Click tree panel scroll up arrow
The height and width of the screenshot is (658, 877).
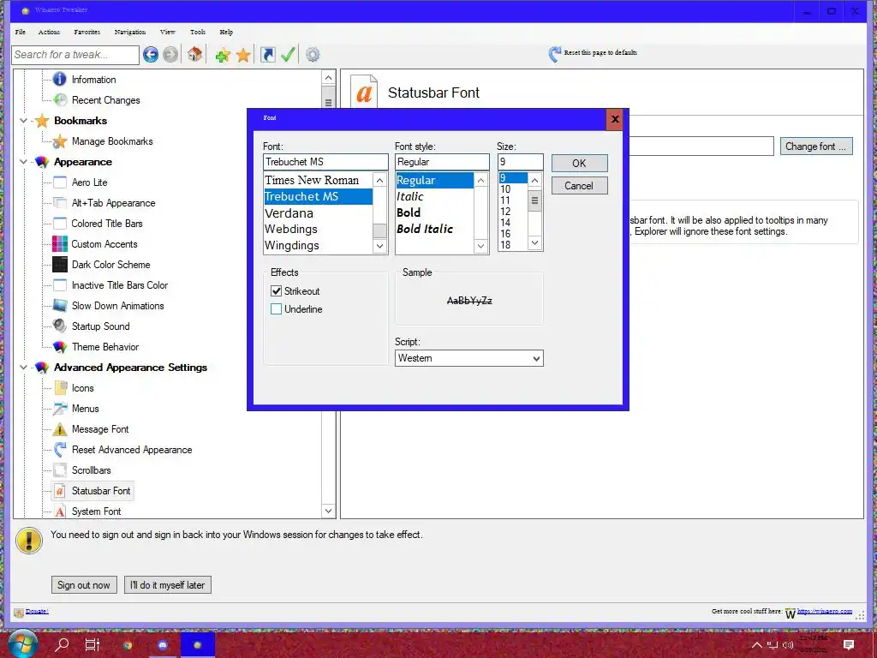[328, 78]
